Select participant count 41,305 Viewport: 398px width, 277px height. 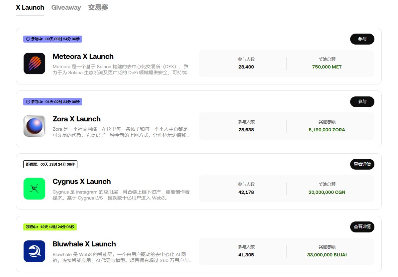click(246, 255)
